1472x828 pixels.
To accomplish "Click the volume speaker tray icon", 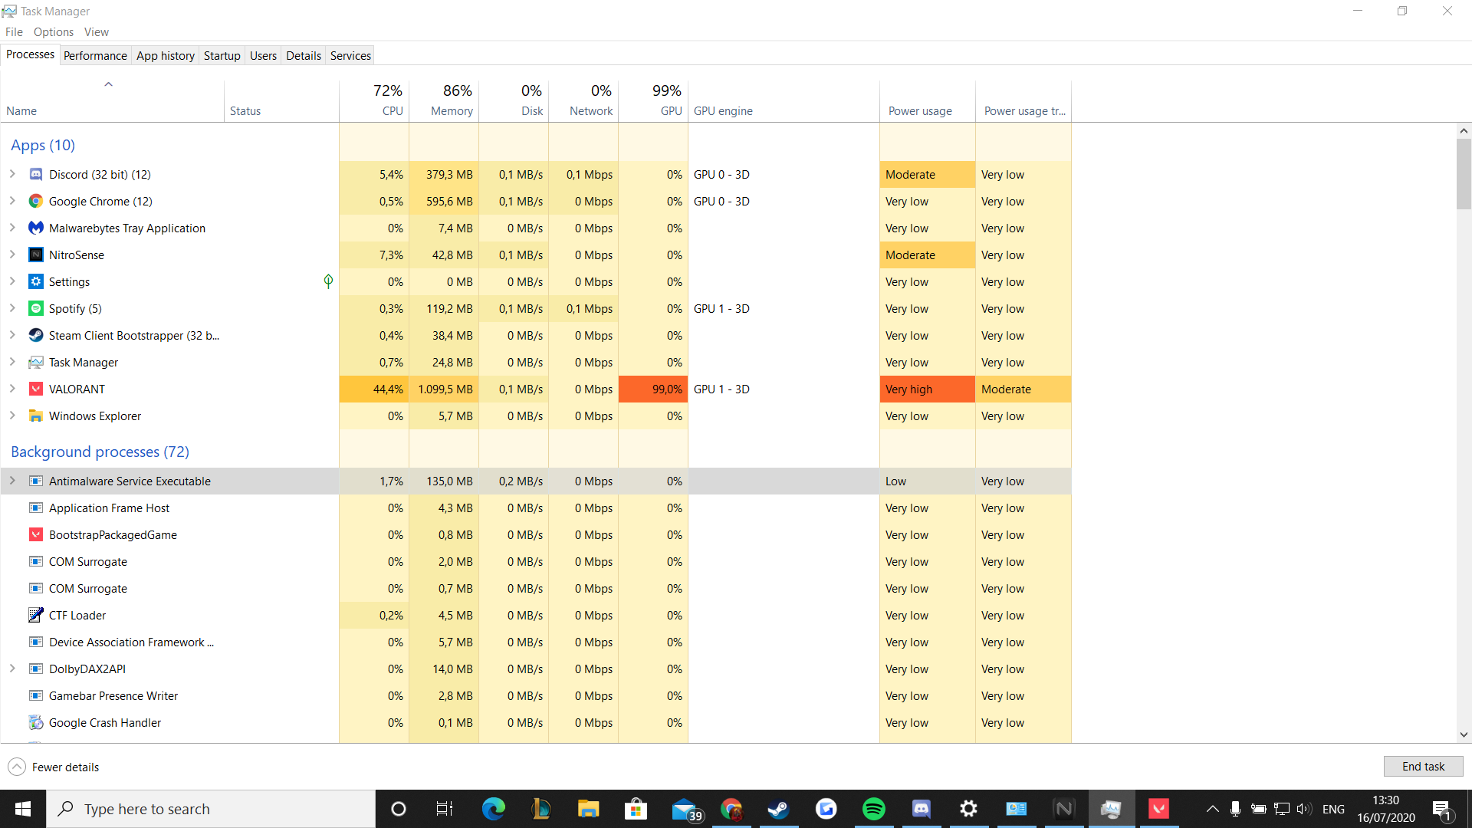I will (x=1304, y=809).
